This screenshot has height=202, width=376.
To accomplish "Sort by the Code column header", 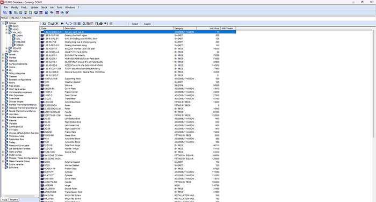I will 52,28.
